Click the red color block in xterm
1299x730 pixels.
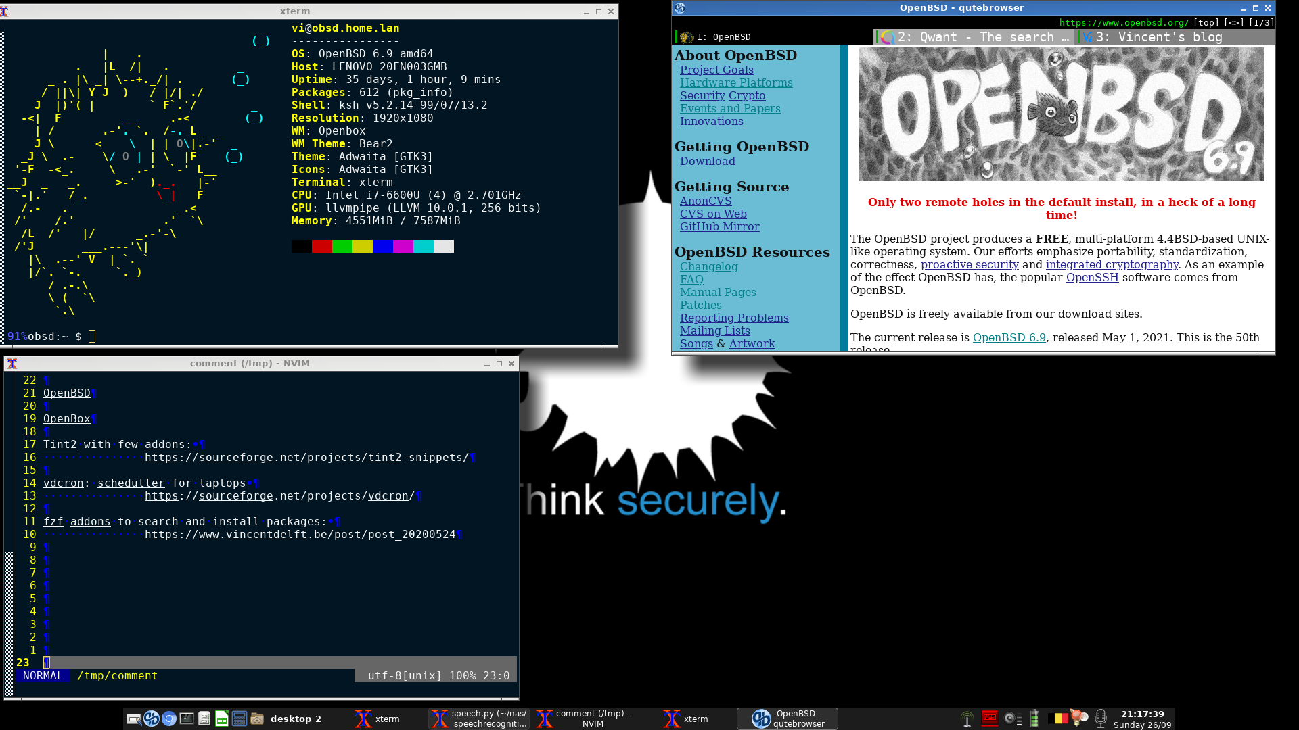(322, 247)
